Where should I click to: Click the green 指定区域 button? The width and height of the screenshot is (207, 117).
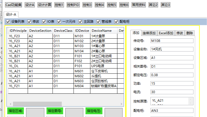pyautogui.click(x=16, y=111)
